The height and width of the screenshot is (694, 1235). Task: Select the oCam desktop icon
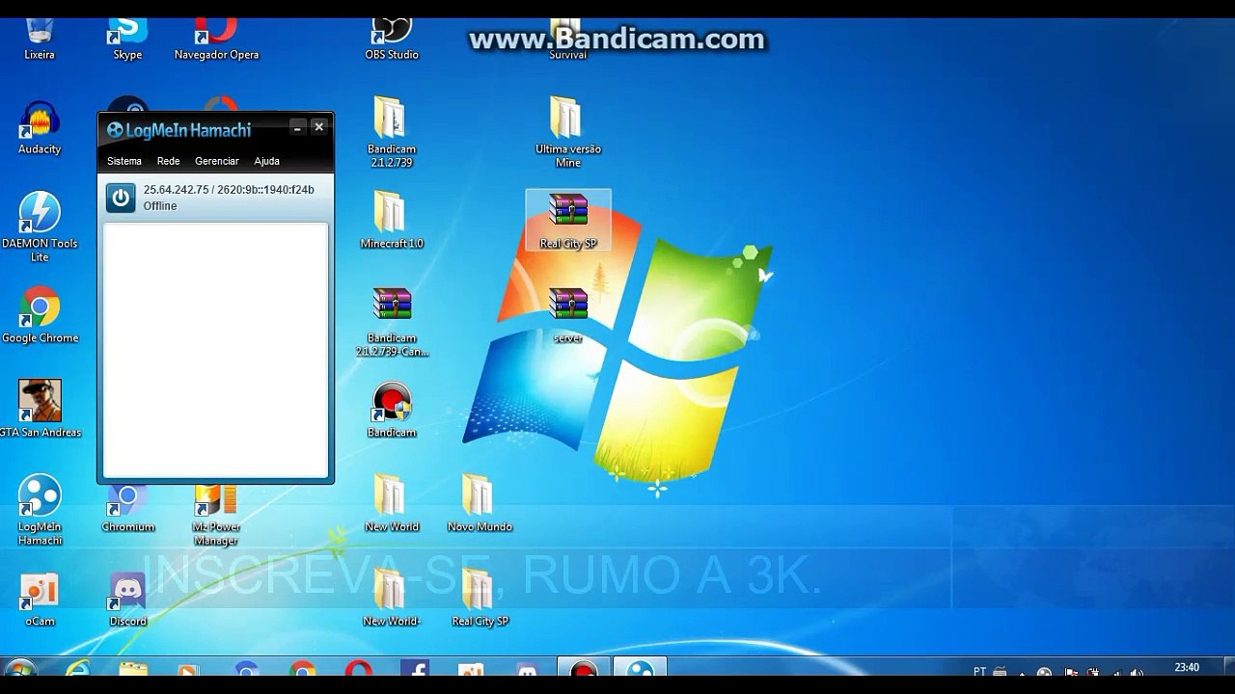pyautogui.click(x=40, y=600)
